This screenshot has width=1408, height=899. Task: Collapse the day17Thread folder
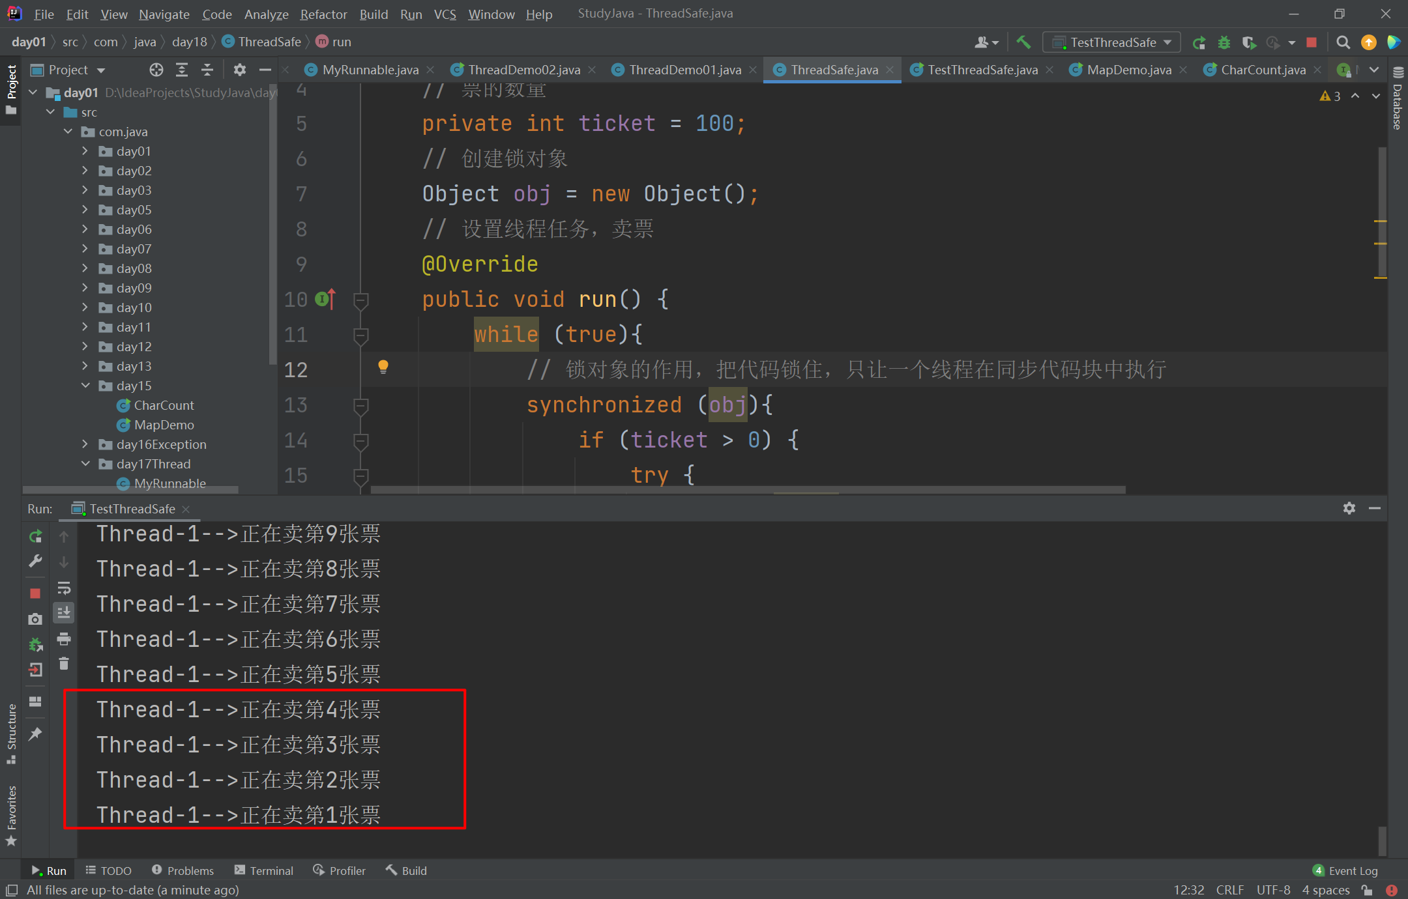[85, 464]
